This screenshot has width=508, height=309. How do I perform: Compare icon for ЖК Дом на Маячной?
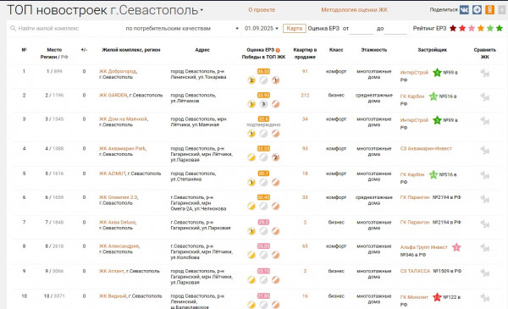click(x=484, y=121)
